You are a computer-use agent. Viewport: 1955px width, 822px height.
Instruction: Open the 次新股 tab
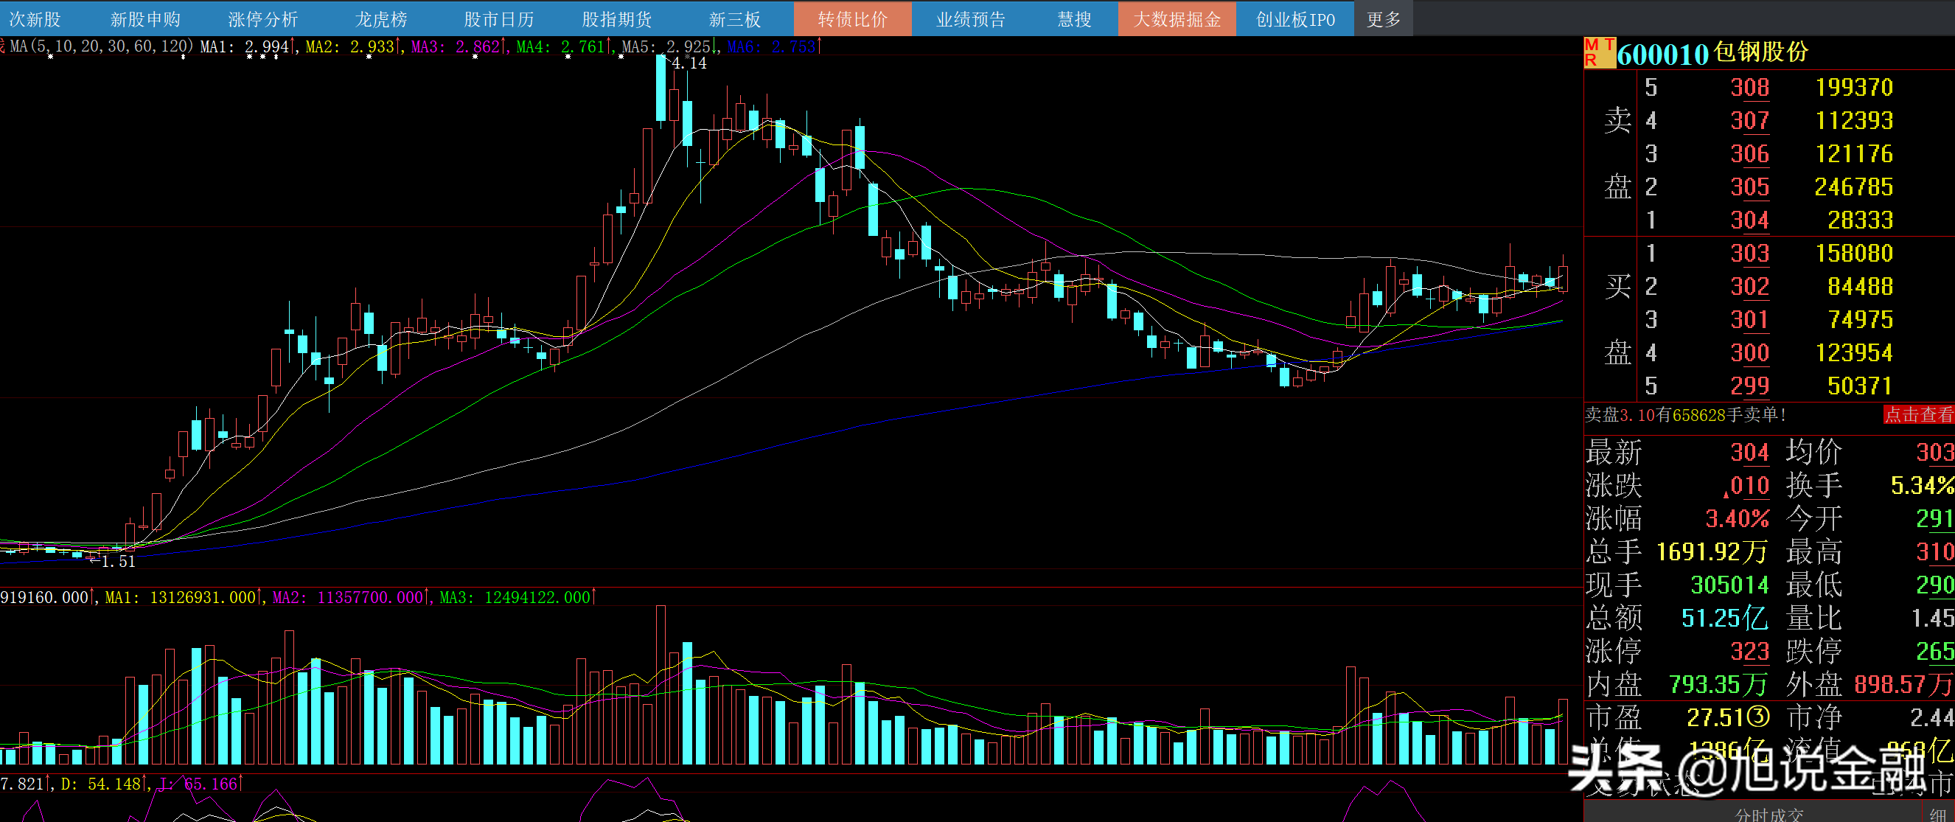(34, 19)
